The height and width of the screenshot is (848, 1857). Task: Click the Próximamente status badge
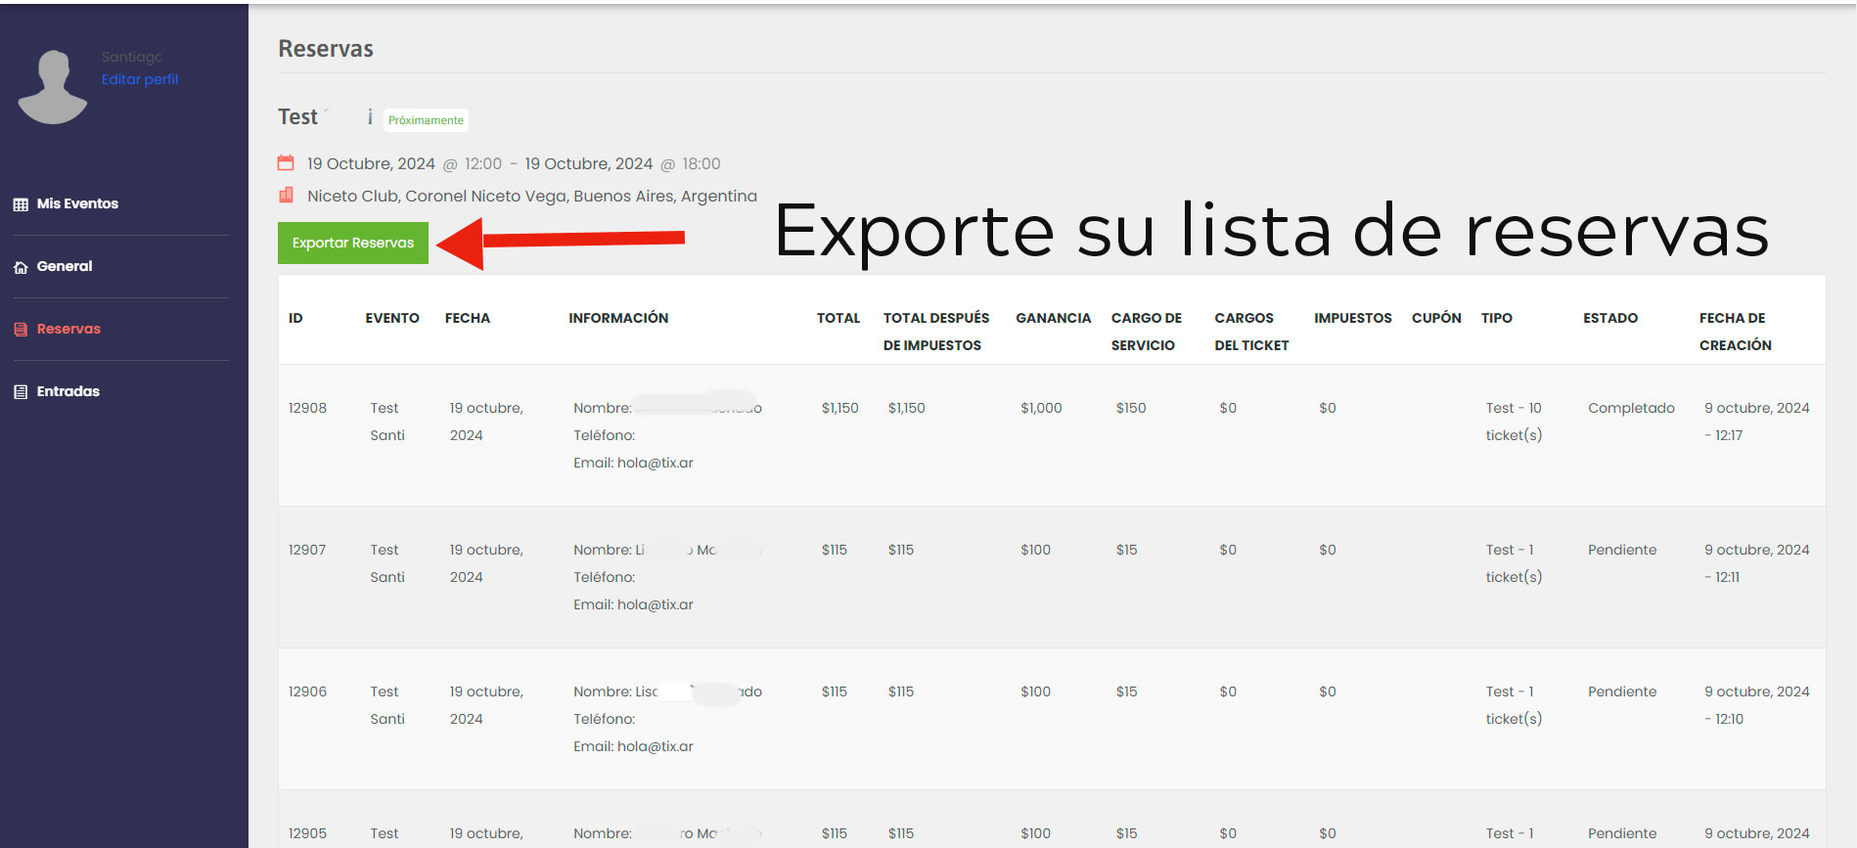point(426,120)
